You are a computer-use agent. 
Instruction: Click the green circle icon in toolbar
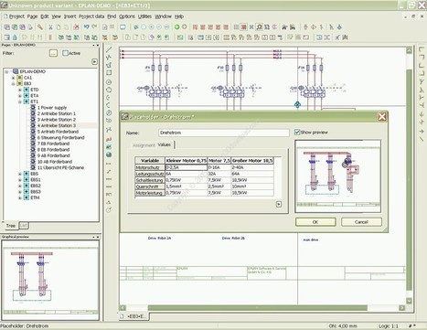coord(176,27)
